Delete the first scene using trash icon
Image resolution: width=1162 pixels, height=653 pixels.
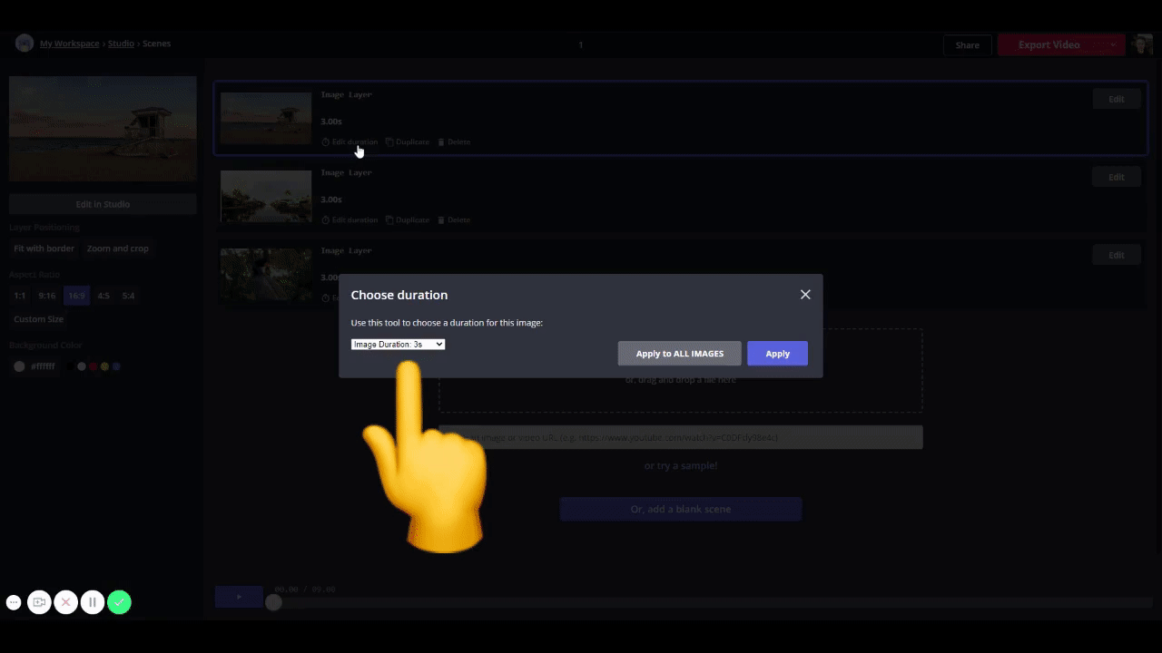441,141
